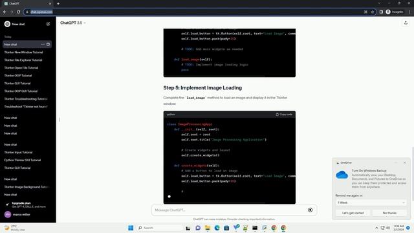Click the taskbar Search box
This screenshot has height=233, width=414.
[x=160, y=228]
